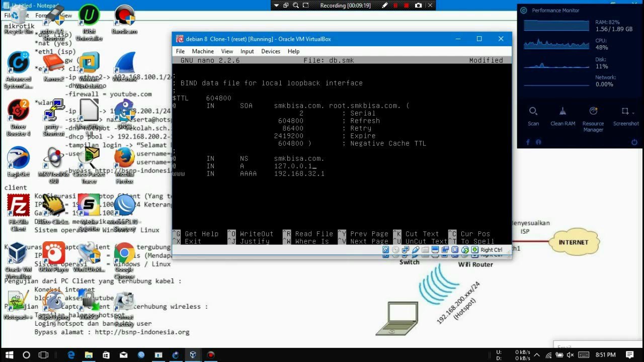The width and height of the screenshot is (644, 362).
Task: Open the Recycle Bin desktop icon
Action: click(18, 20)
